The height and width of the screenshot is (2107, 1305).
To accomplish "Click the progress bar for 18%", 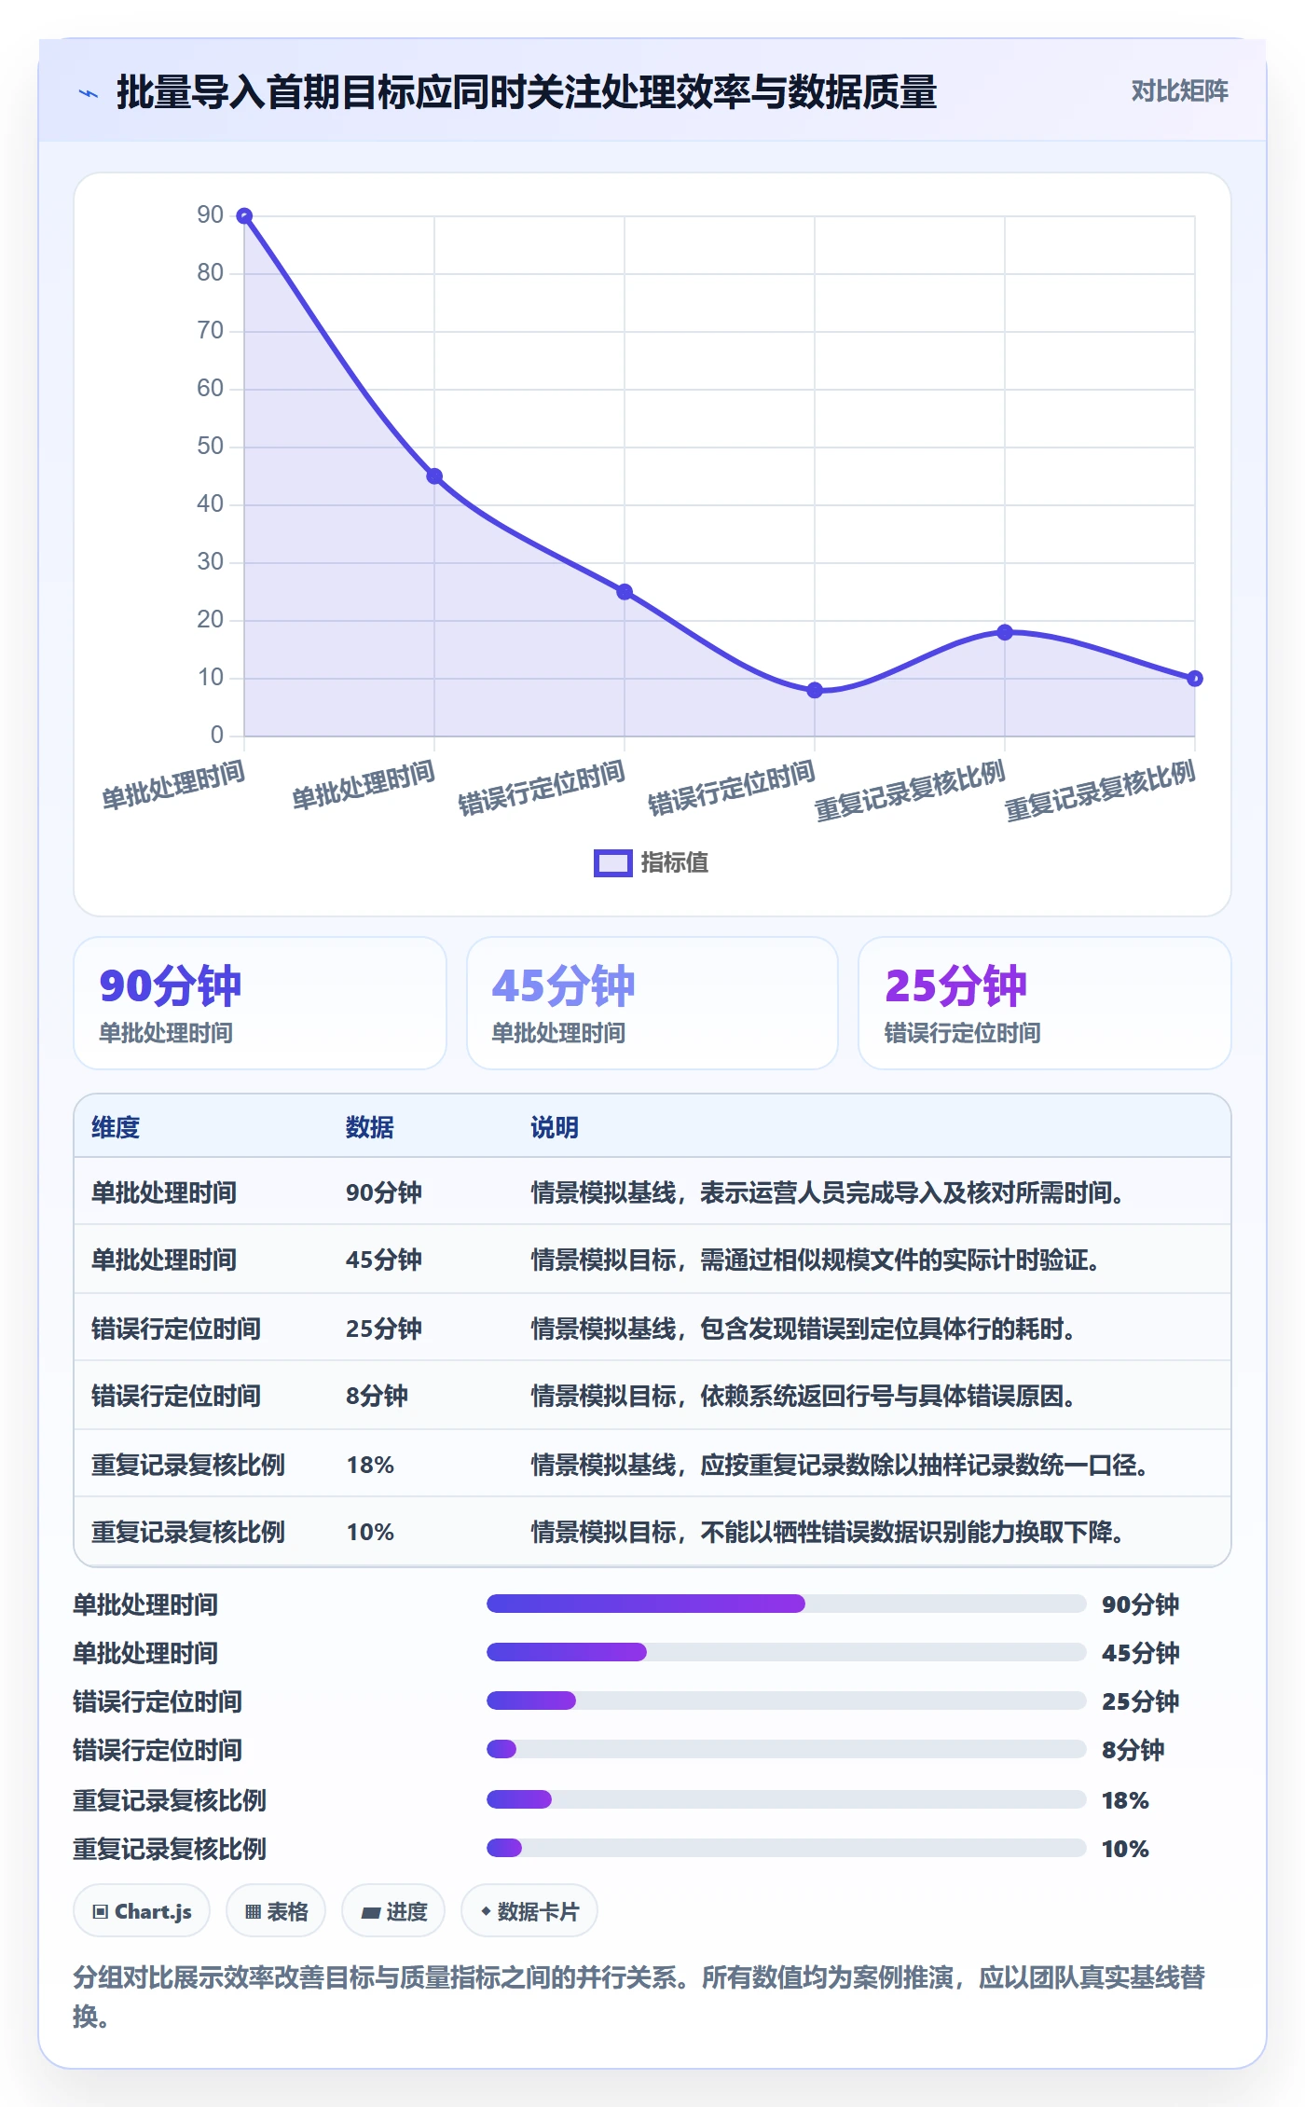I will [787, 1799].
